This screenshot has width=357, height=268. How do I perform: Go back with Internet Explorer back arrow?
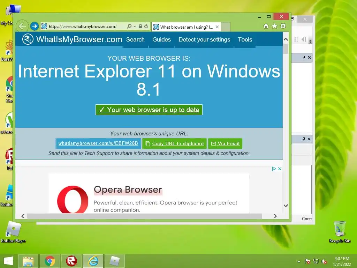click(22, 27)
